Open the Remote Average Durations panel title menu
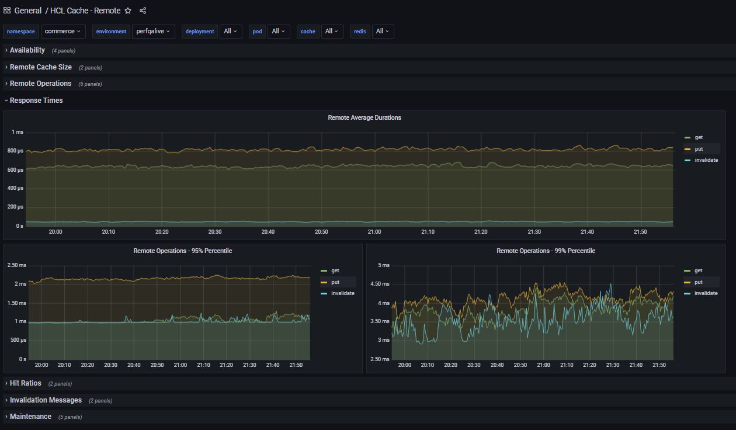 coord(364,117)
